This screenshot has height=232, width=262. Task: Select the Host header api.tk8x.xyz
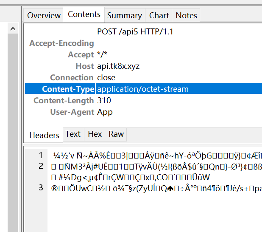[x=118, y=66]
